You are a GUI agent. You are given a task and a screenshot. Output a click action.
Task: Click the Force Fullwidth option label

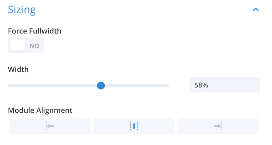[x=35, y=31]
